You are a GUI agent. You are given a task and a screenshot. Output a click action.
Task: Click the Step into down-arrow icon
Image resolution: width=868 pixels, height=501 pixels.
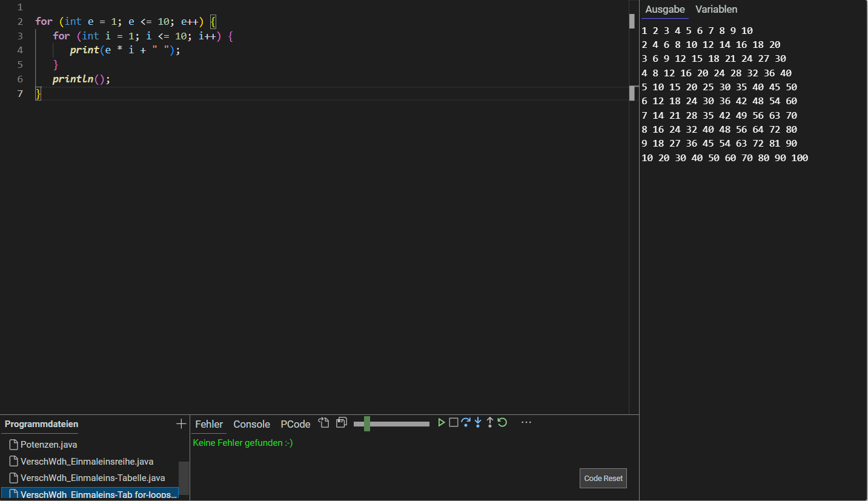pos(478,422)
